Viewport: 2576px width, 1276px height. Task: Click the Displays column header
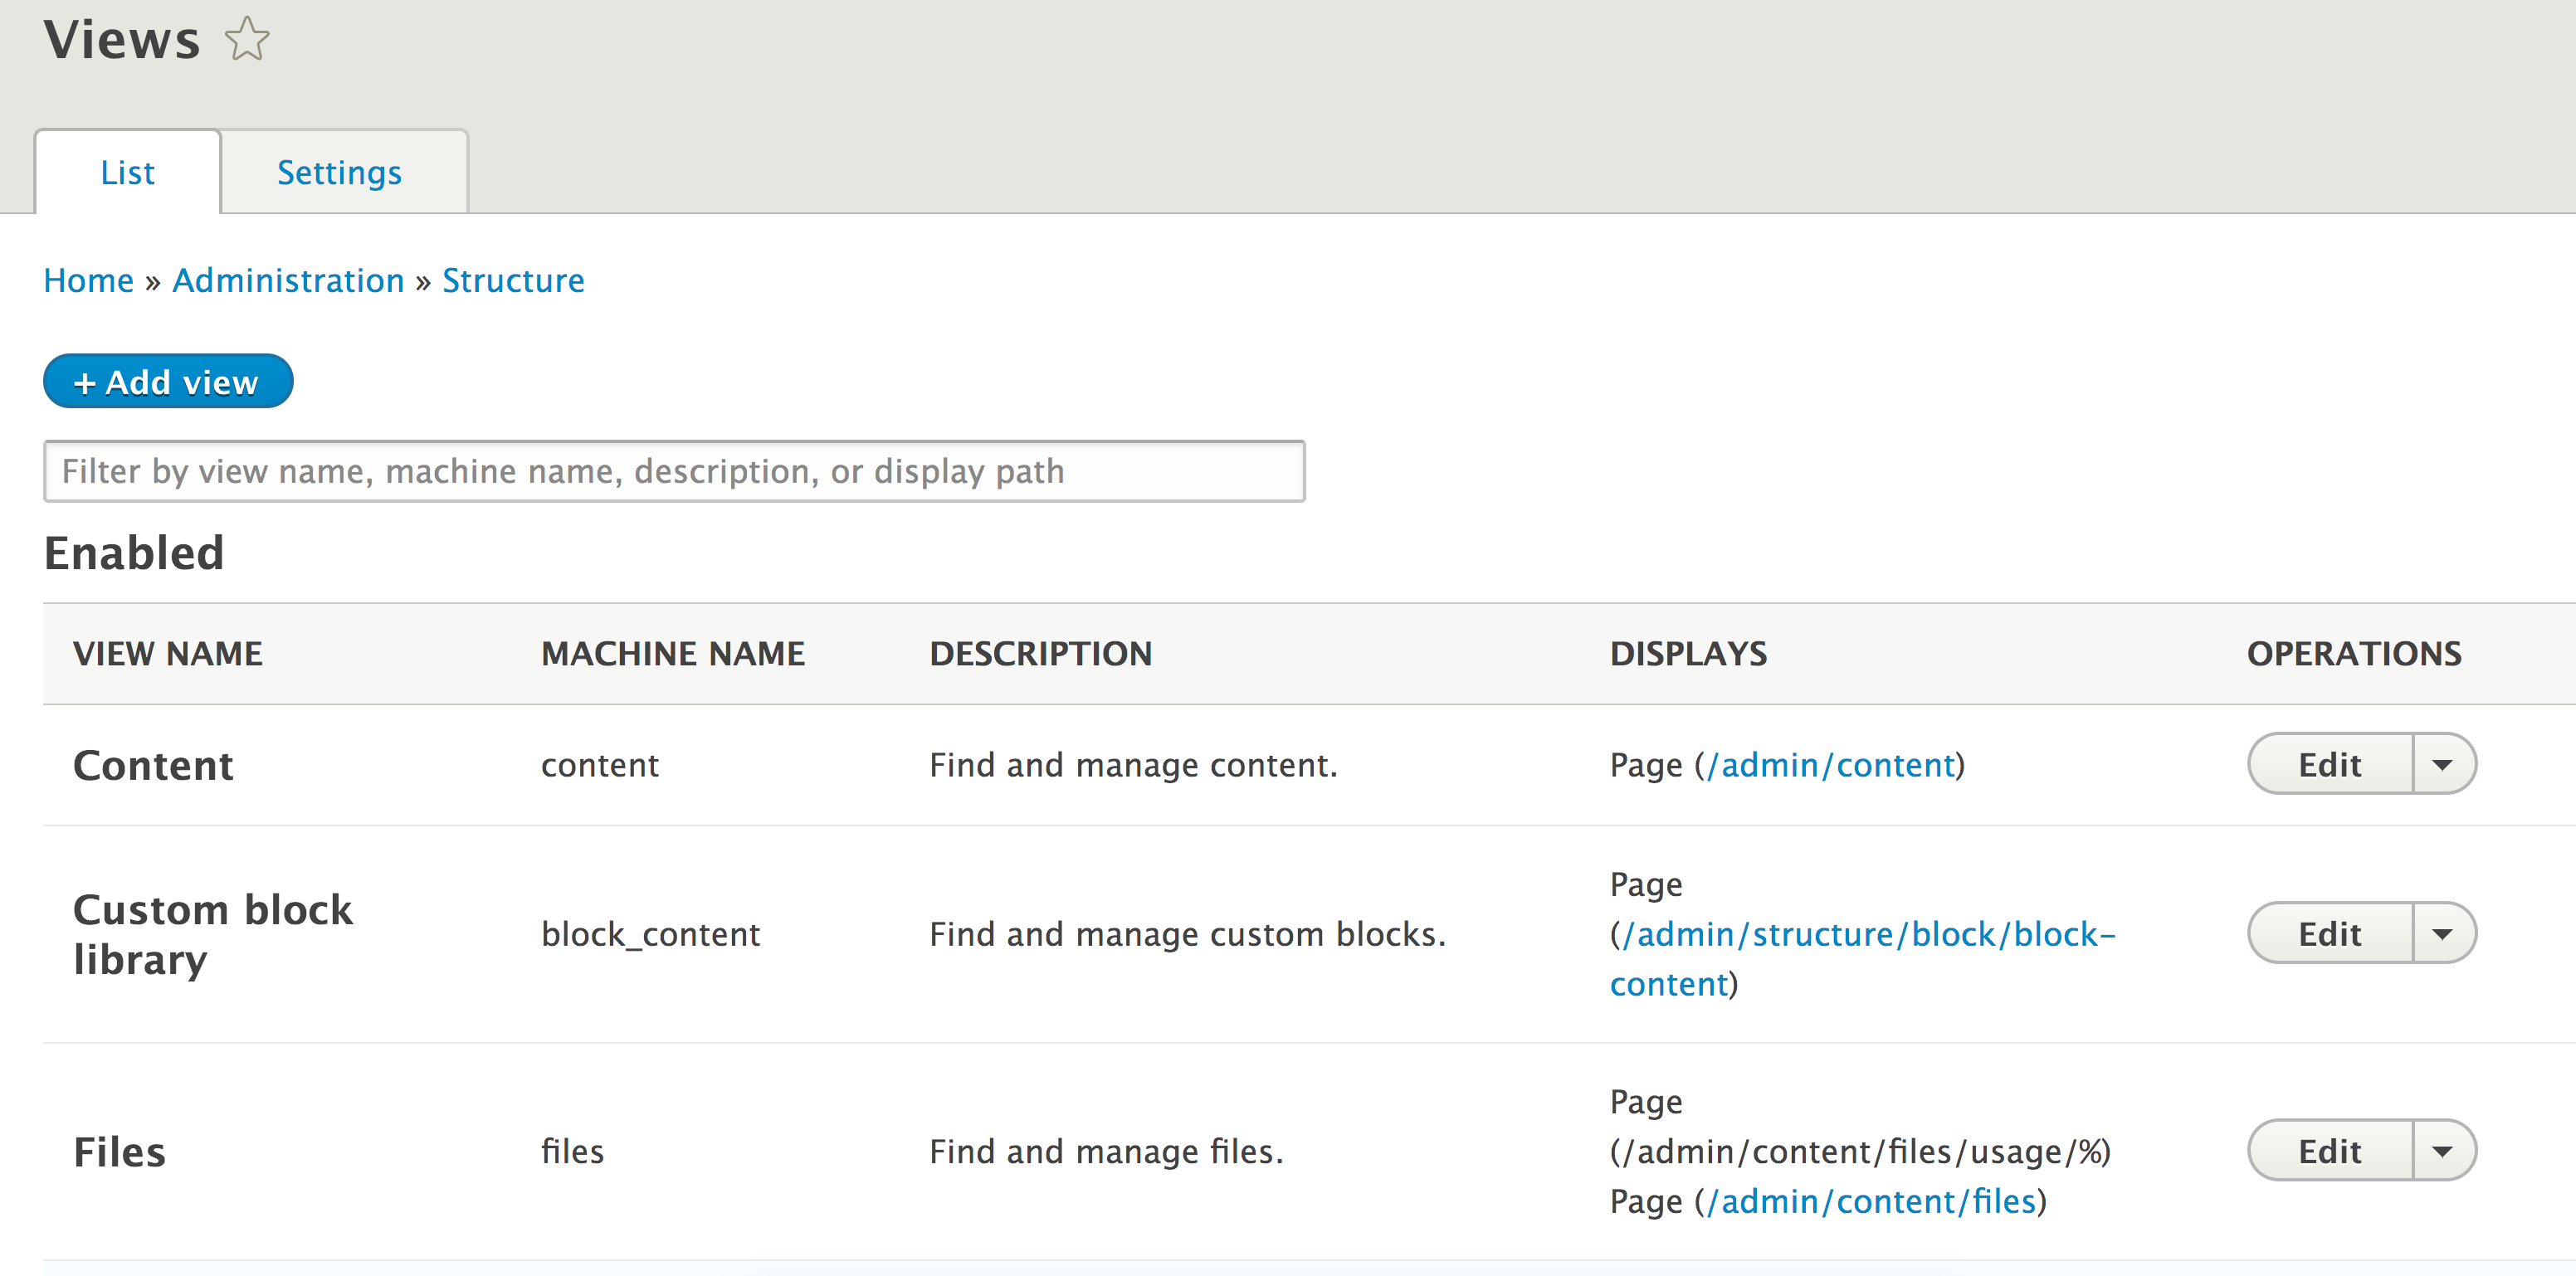[x=1687, y=653]
